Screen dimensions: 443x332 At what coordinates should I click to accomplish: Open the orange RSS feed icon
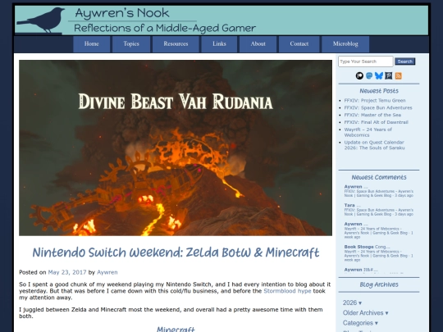[x=399, y=75]
